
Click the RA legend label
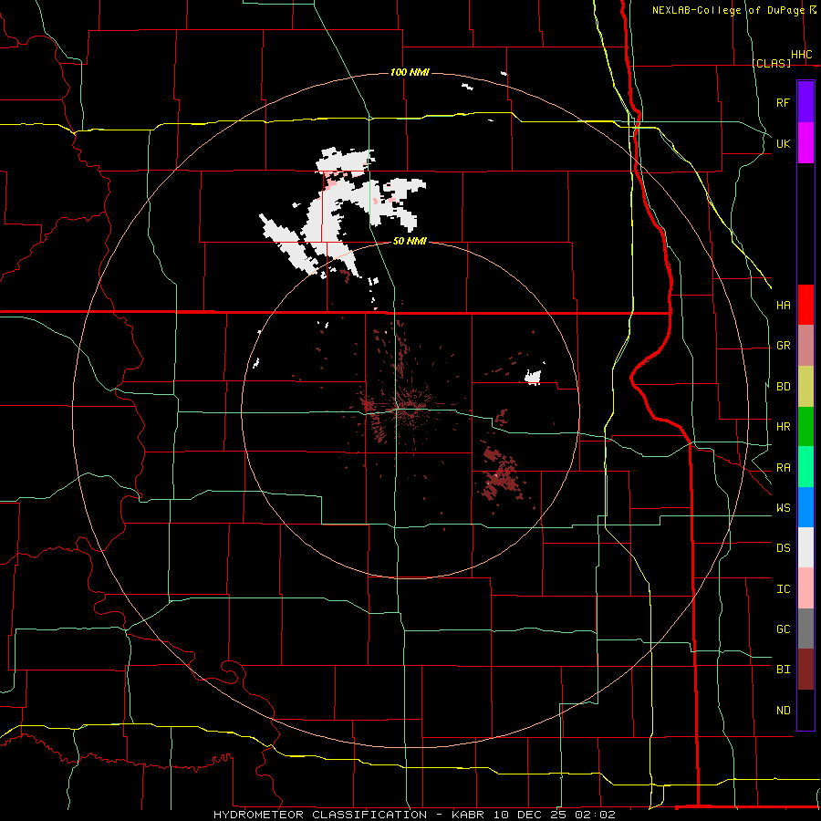(x=783, y=468)
